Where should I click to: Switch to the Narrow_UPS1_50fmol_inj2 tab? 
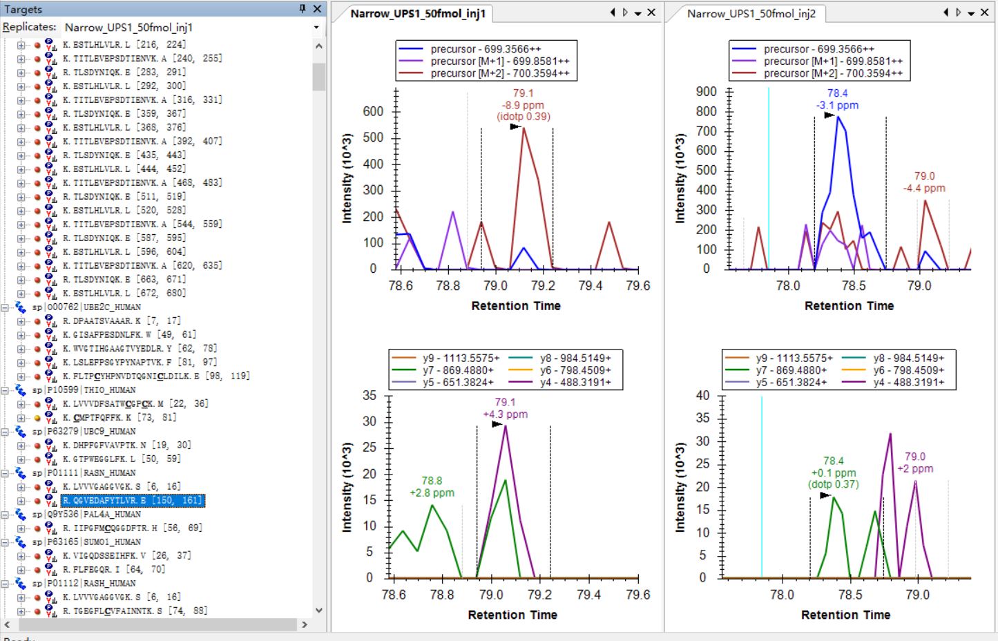pos(751,14)
